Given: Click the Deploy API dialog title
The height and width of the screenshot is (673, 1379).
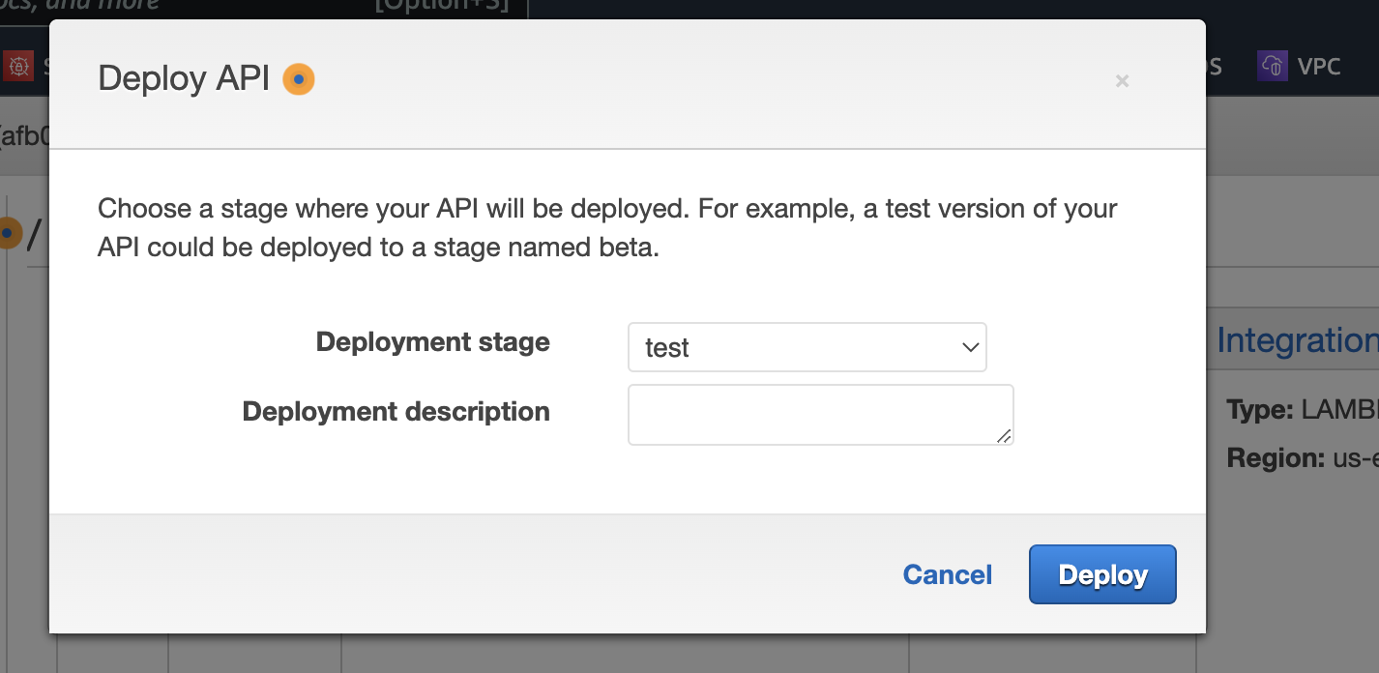Looking at the screenshot, I should pyautogui.click(x=184, y=79).
